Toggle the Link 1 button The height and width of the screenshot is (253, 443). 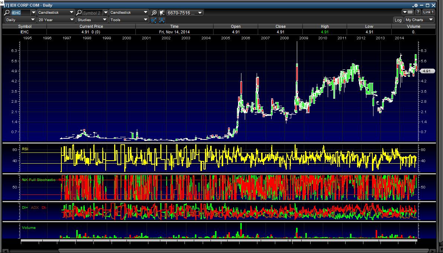tap(428, 12)
